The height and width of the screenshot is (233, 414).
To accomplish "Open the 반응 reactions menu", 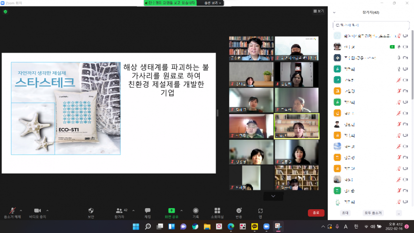I will click(239, 213).
